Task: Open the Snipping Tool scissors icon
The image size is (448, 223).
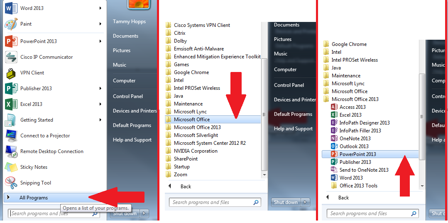Action: click(x=11, y=183)
